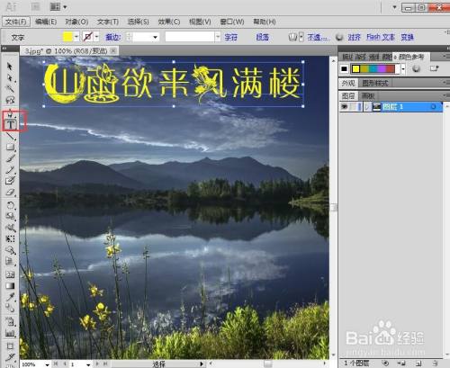Open stroke weight dropdown
The image size is (450, 368).
pyautogui.click(x=155, y=37)
